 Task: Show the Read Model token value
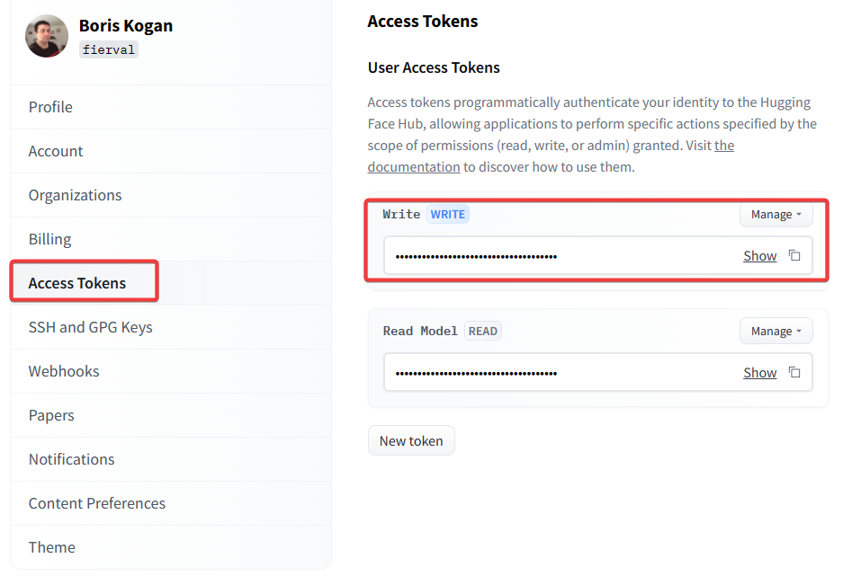(759, 373)
